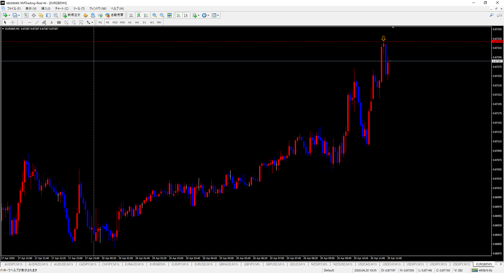
Task: Open the Market Watch window
Action: click(x=26, y=15)
